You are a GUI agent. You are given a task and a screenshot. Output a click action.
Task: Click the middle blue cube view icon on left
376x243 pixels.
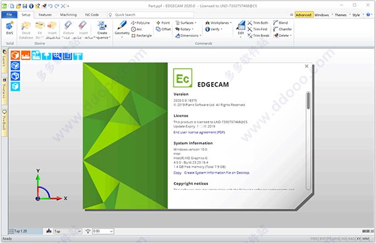click(x=15, y=76)
